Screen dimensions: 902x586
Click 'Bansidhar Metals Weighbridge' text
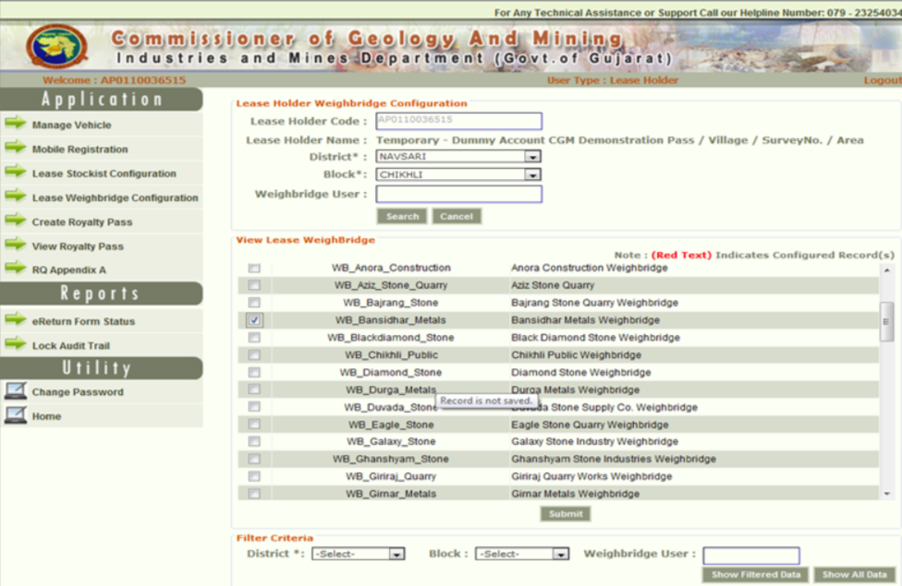(585, 320)
